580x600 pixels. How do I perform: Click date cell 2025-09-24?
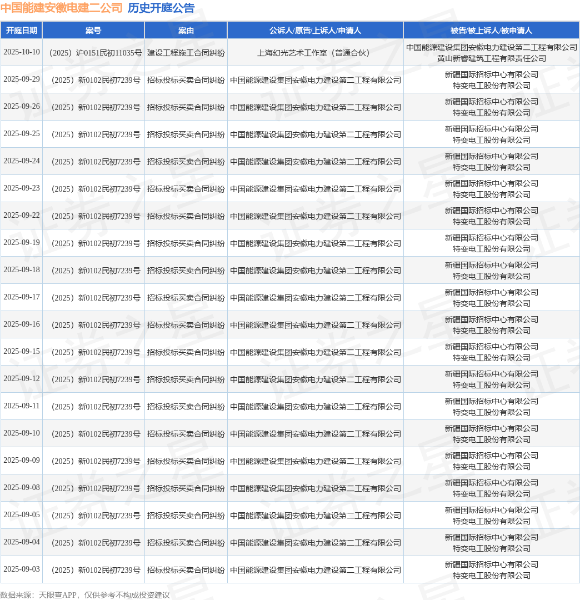[22, 161]
